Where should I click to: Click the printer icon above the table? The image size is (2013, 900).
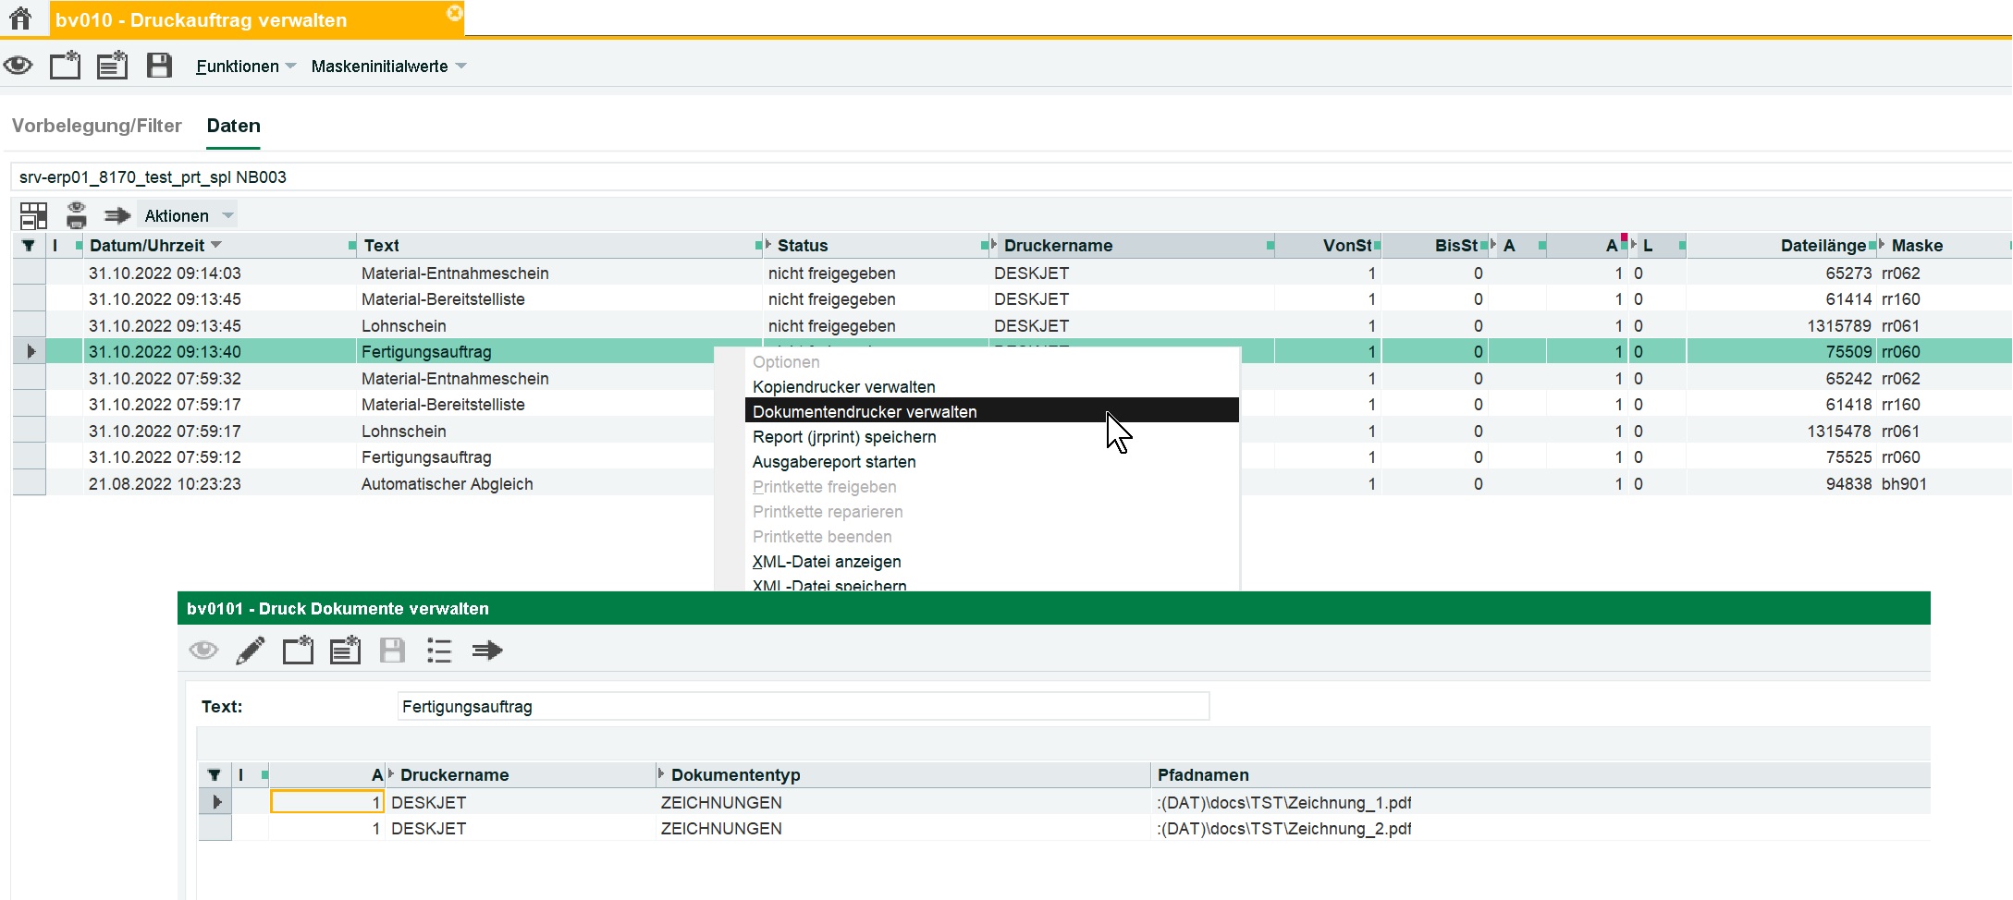coord(76,215)
